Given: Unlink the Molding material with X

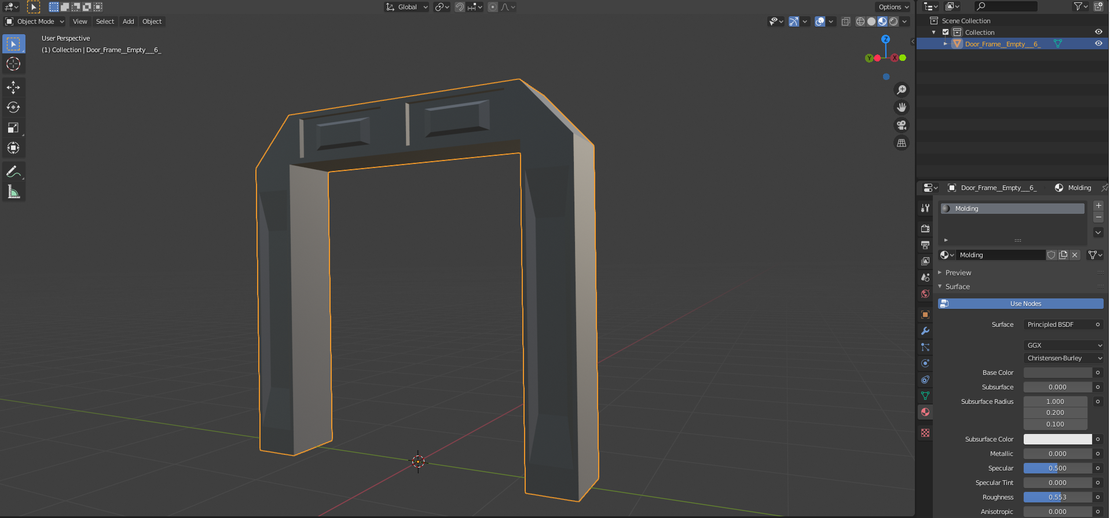Looking at the screenshot, I should (x=1075, y=255).
